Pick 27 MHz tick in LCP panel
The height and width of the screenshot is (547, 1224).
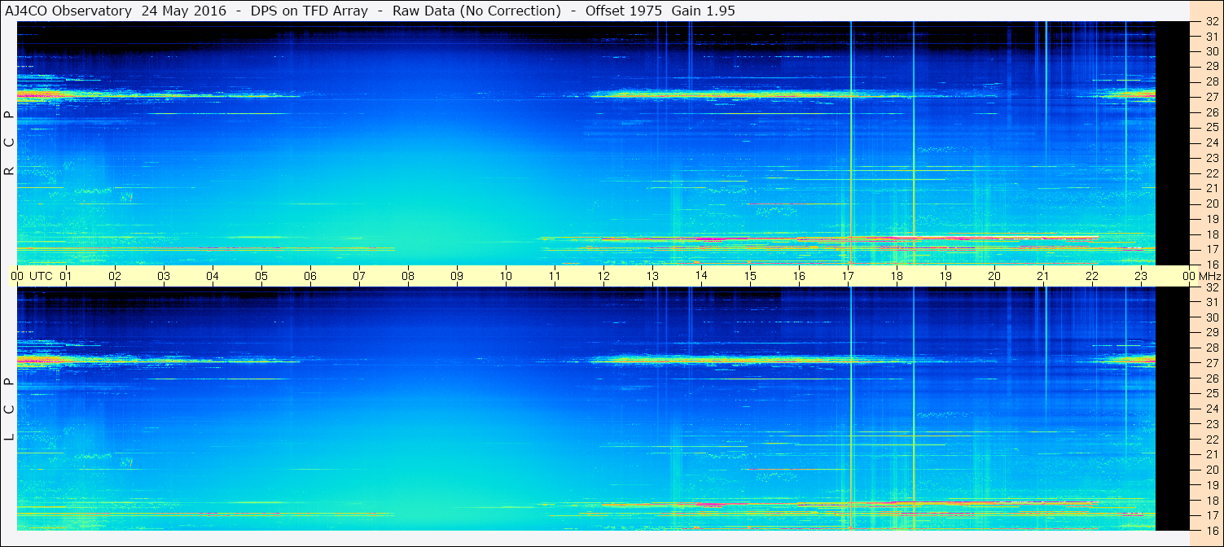(1212, 363)
